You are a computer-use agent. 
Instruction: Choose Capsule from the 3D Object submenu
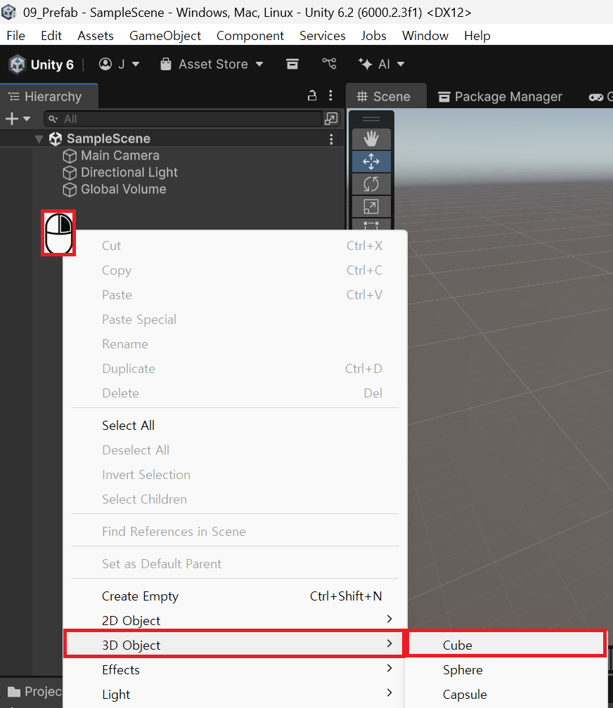[x=506, y=695]
